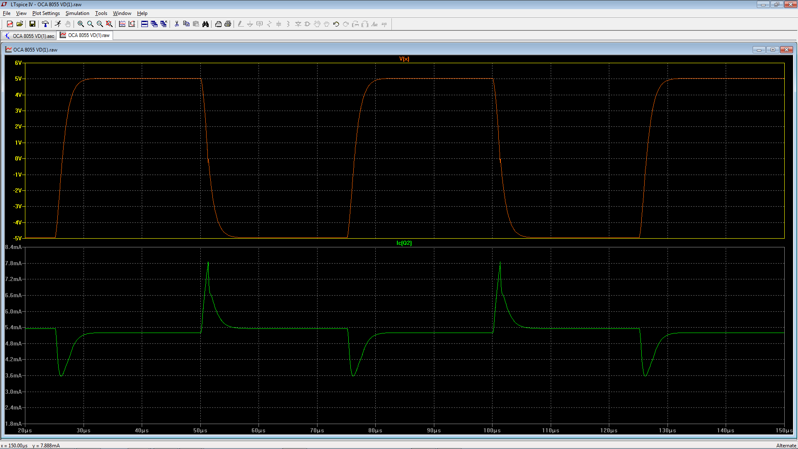
Task: Click the 50µs time axis label
Action: point(200,430)
